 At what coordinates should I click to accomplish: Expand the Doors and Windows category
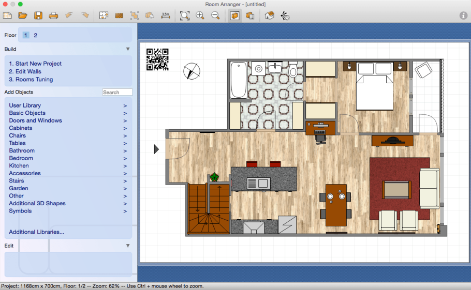coord(35,120)
